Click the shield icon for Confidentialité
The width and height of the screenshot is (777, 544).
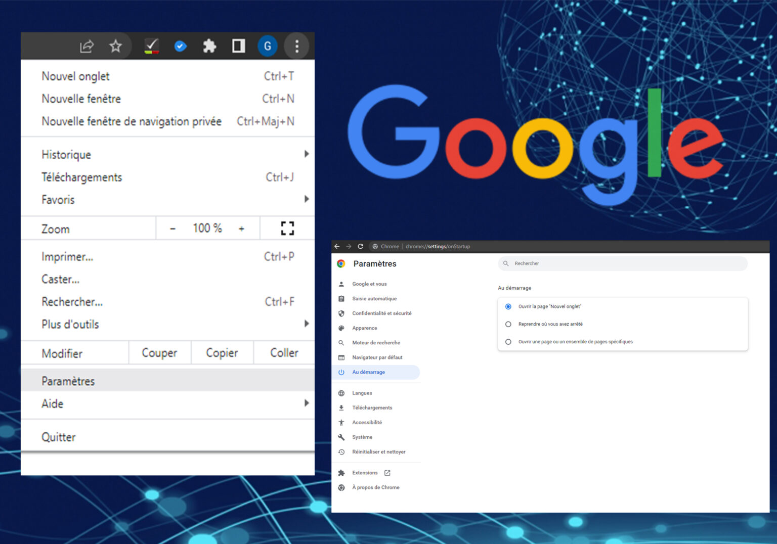341,313
